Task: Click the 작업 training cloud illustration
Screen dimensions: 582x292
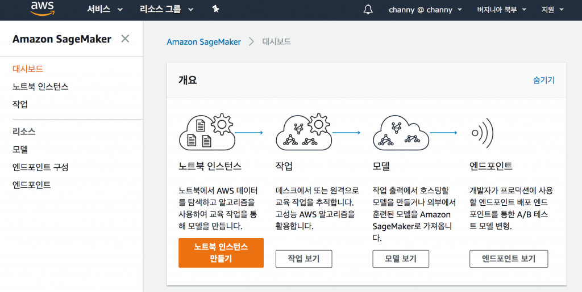Action: tap(304, 132)
